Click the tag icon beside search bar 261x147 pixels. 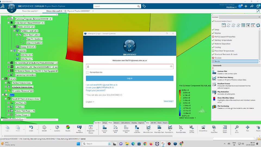point(144,6)
